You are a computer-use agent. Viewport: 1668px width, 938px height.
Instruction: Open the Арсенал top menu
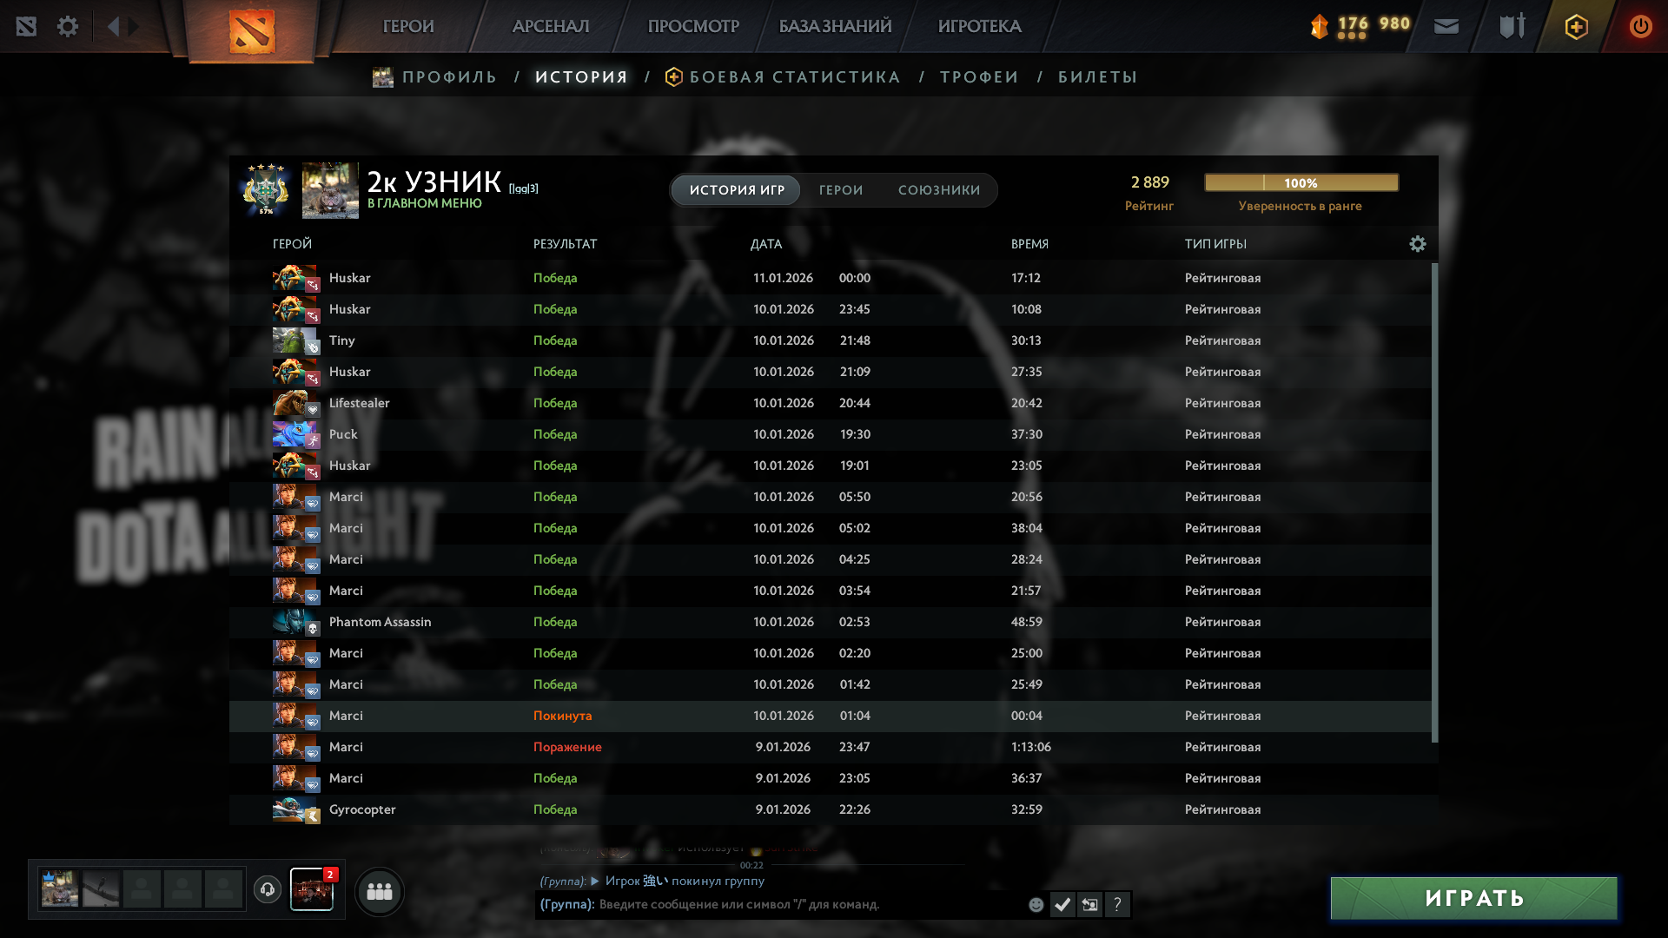click(551, 26)
